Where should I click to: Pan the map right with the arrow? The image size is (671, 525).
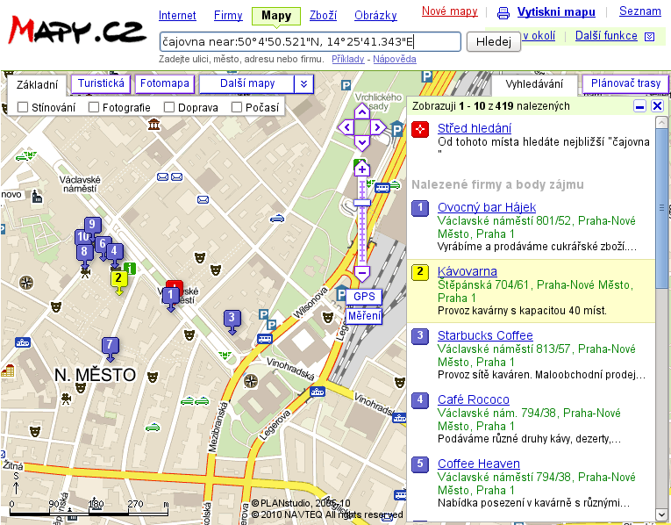[378, 127]
